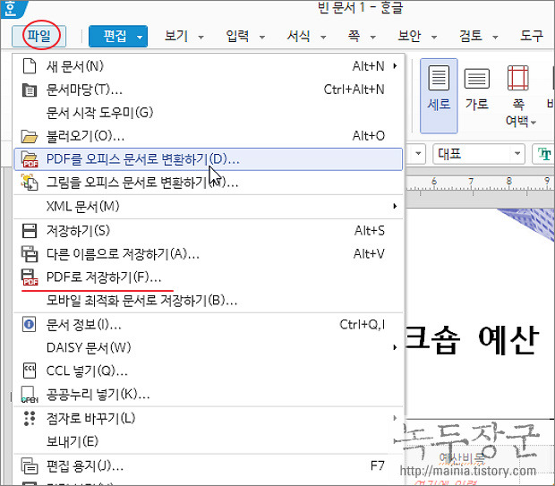Expand the 검토 dropdown arrow
Viewport: 555px width, 486px height.
(496, 37)
